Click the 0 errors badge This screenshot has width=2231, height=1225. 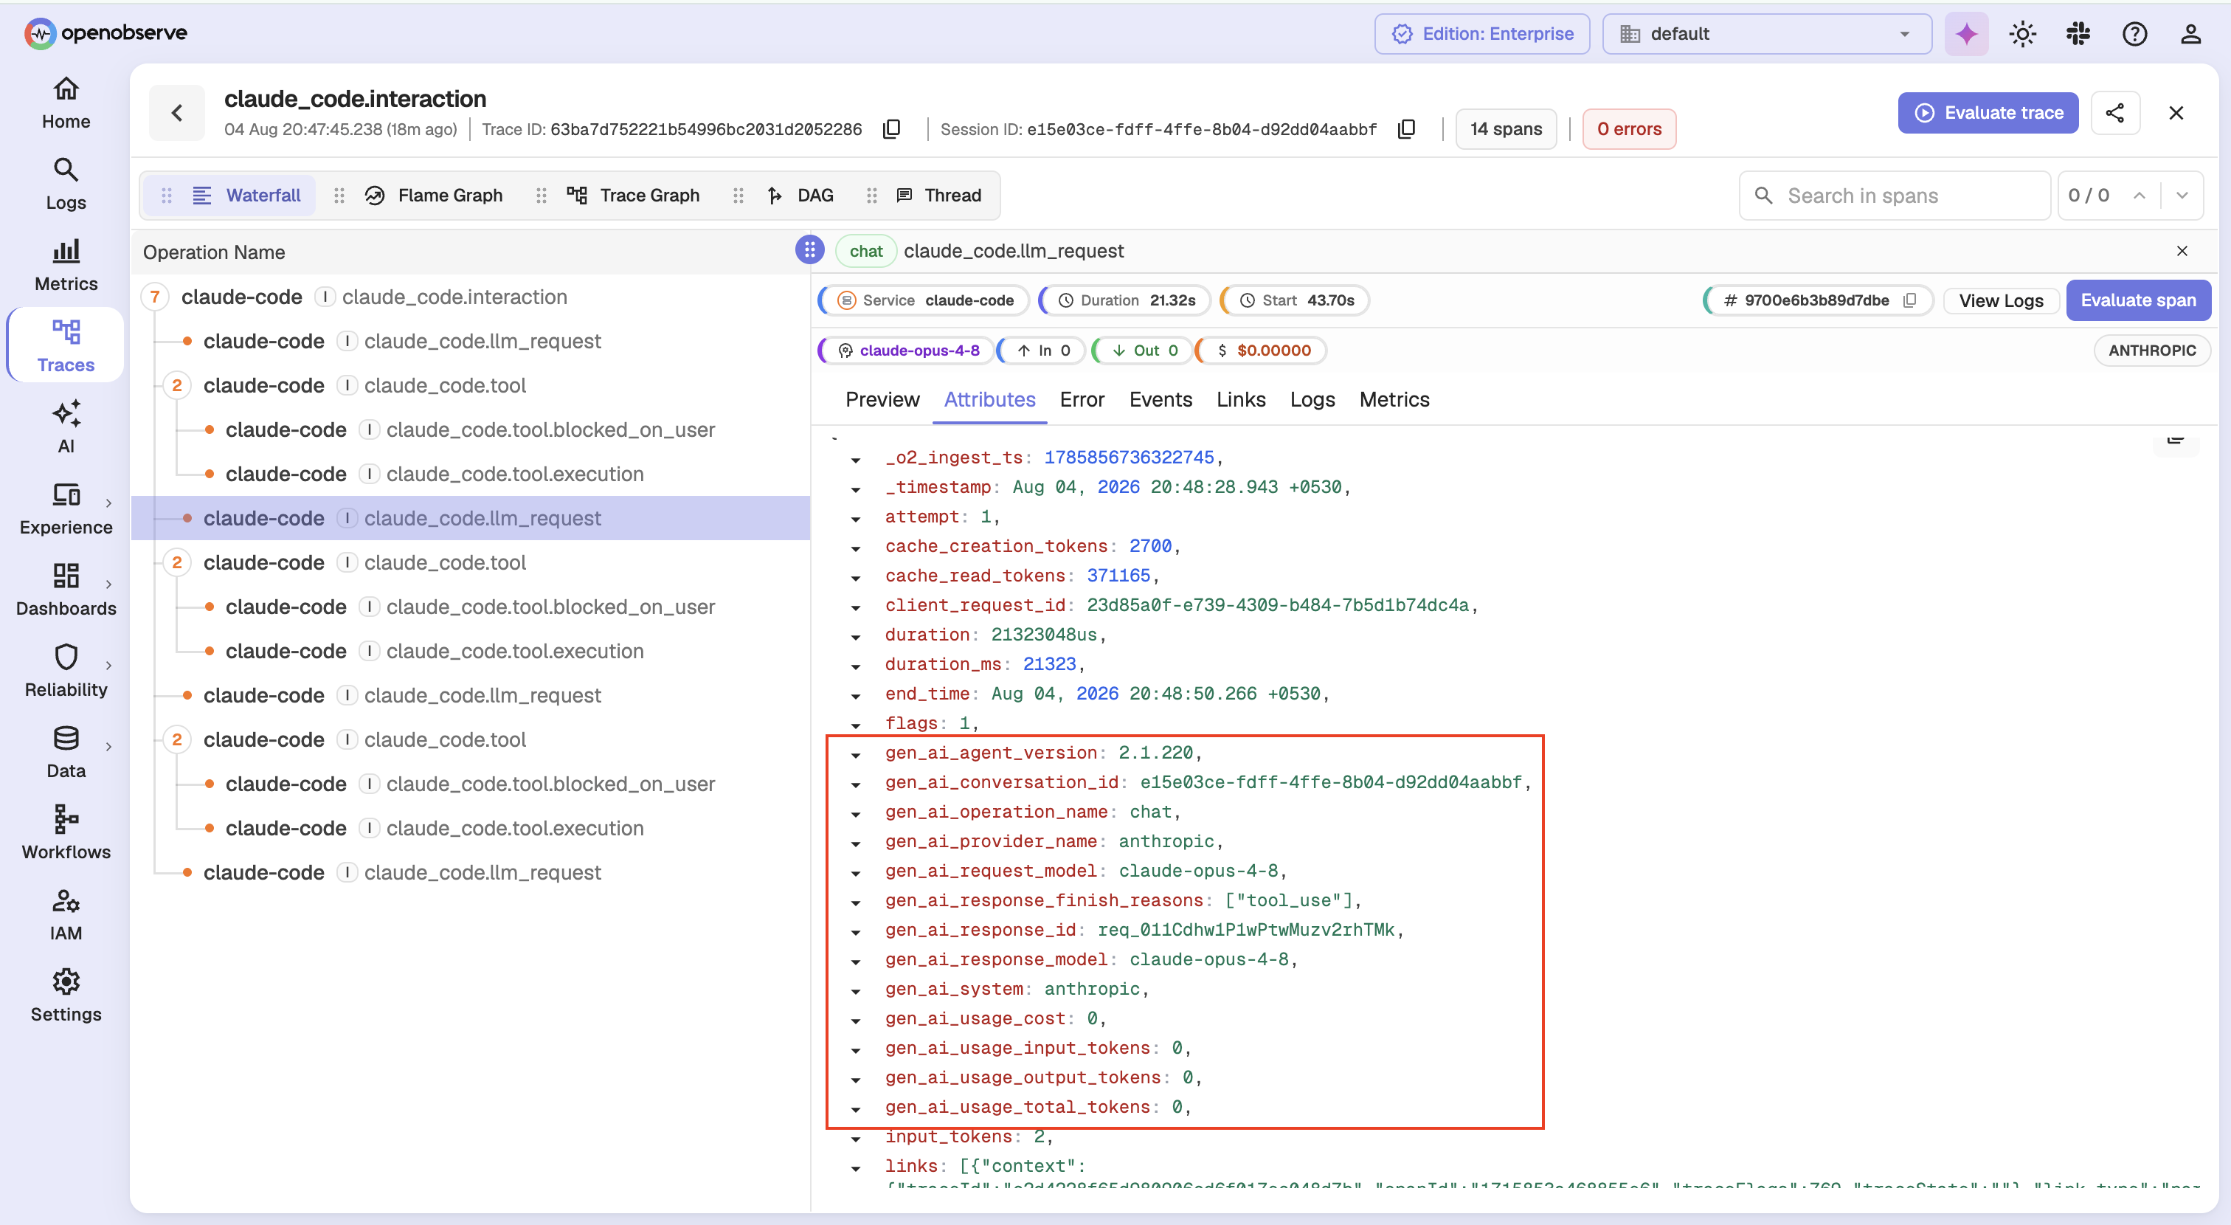pos(1629,129)
